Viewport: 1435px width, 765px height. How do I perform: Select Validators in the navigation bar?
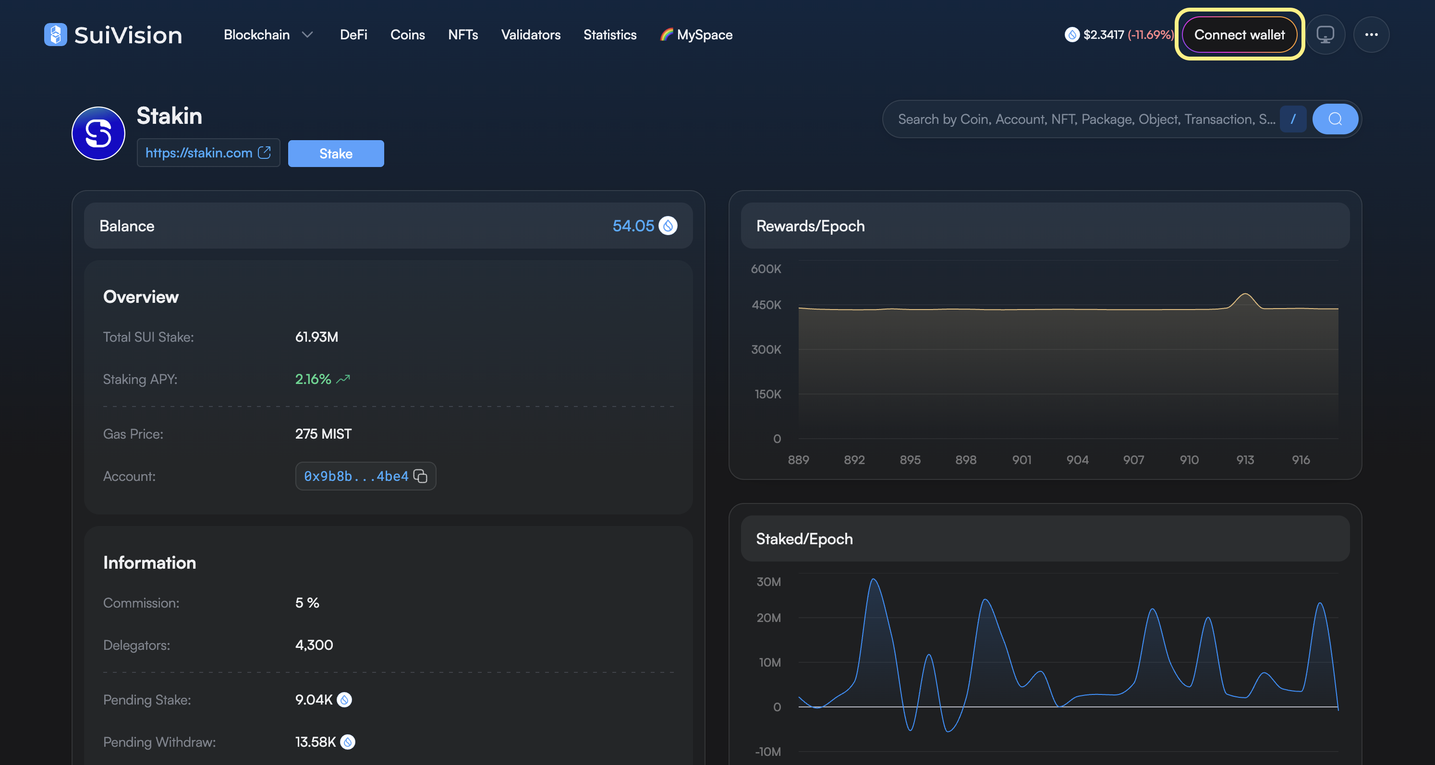point(530,35)
